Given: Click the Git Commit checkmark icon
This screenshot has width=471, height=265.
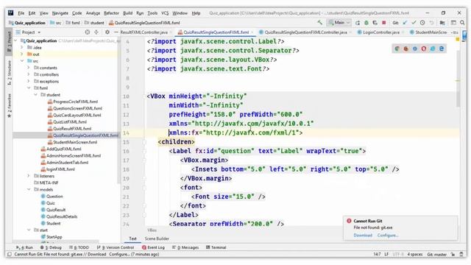Looking at the screenshot, I should 414,23.
